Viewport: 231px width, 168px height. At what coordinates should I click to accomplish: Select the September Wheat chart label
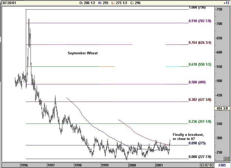click(83, 53)
